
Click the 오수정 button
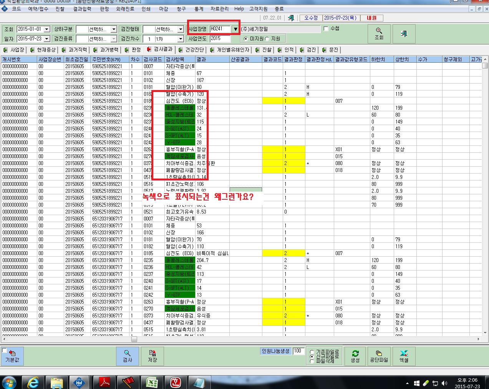tap(311, 18)
